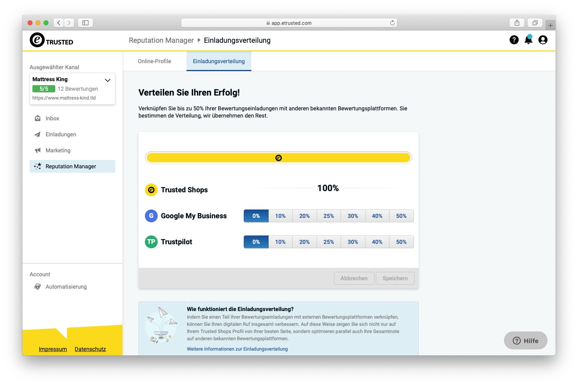Screen dimensions: 578x385
Task: Open the Hilfe help button
Action: pos(526,341)
